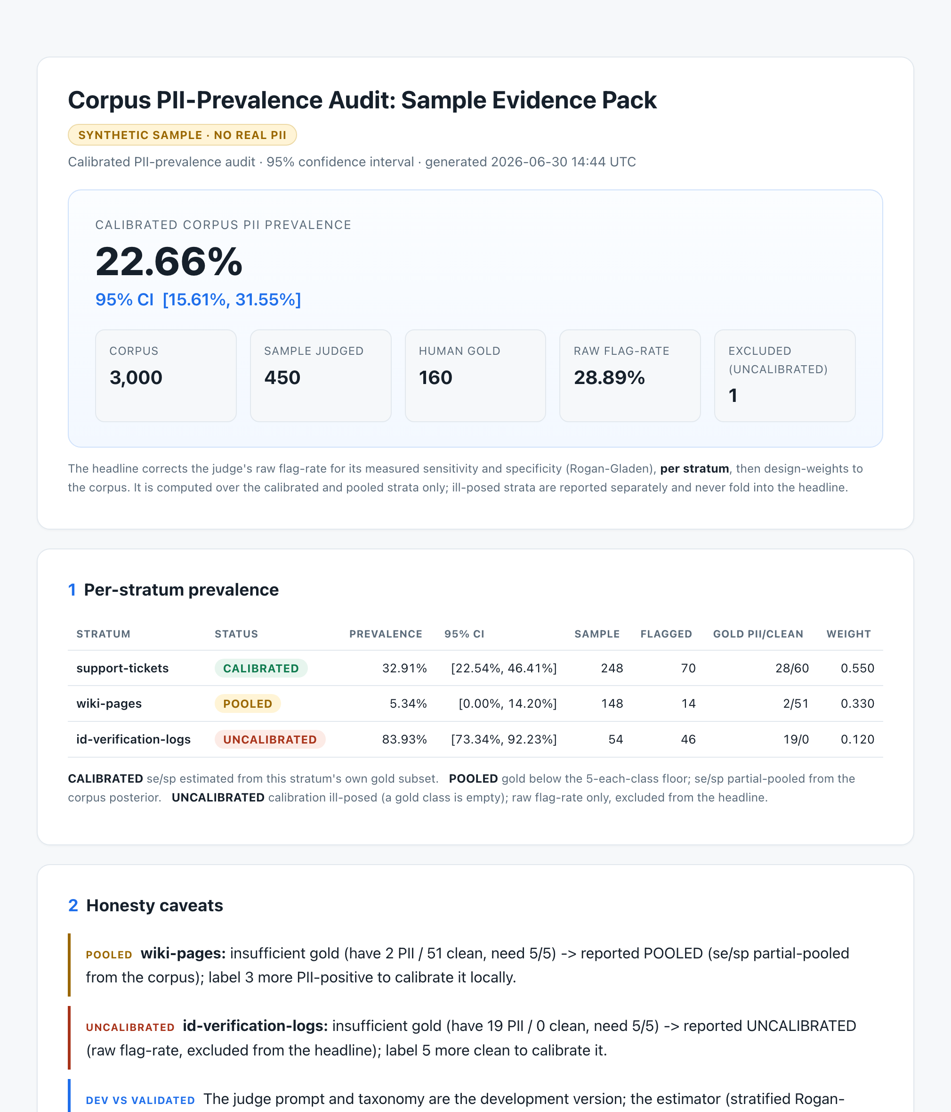The height and width of the screenshot is (1112, 951).
Task: Click the bold 'per stratum' text
Action: point(694,468)
